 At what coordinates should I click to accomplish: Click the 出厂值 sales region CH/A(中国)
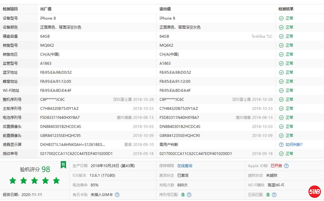click(50, 54)
